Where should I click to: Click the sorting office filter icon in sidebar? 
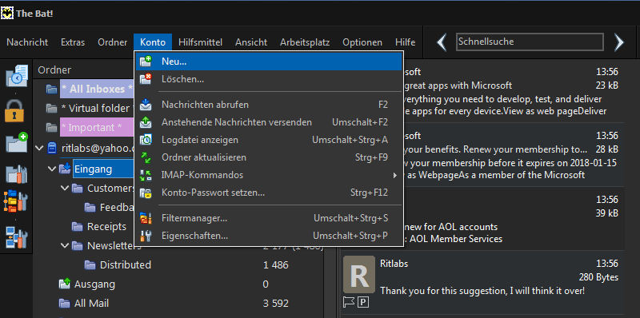17,201
